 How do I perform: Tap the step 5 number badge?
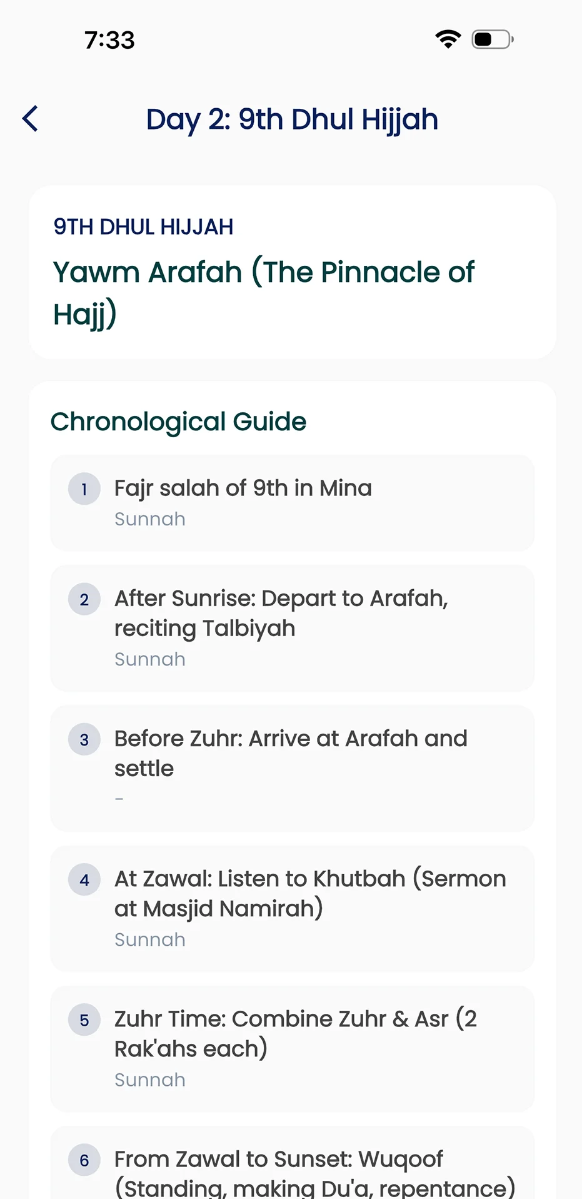[84, 1020]
